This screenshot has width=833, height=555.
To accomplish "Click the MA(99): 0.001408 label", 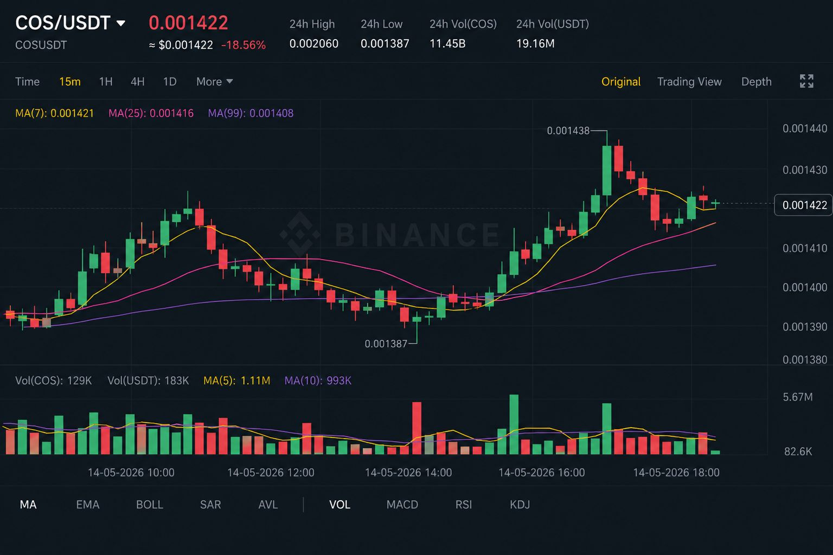I will pos(251,113).
